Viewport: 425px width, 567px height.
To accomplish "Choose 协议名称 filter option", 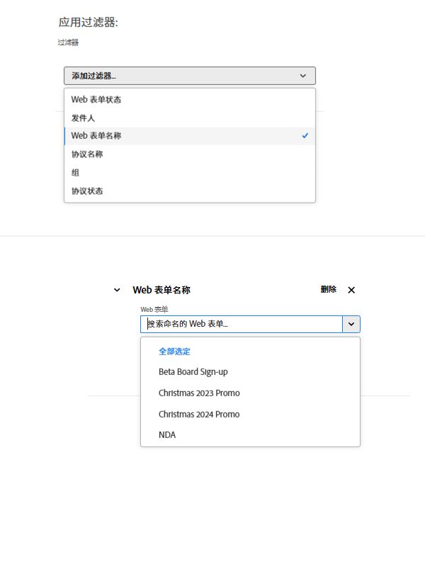I will 190,155.
